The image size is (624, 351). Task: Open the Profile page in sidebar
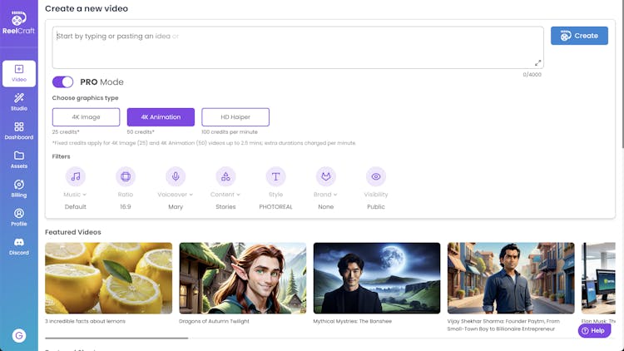click(18, 218)
